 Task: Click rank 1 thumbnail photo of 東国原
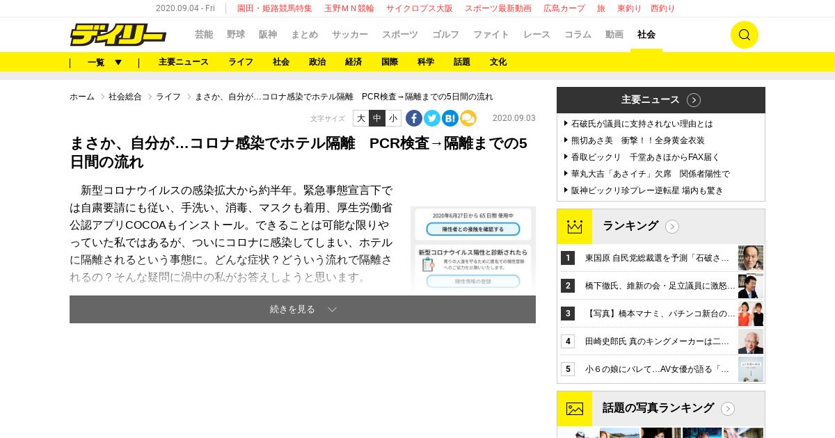point(751,258)
